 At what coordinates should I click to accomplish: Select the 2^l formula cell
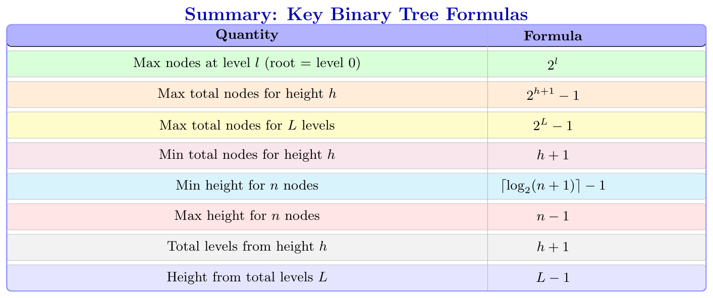tap(553, 64)
